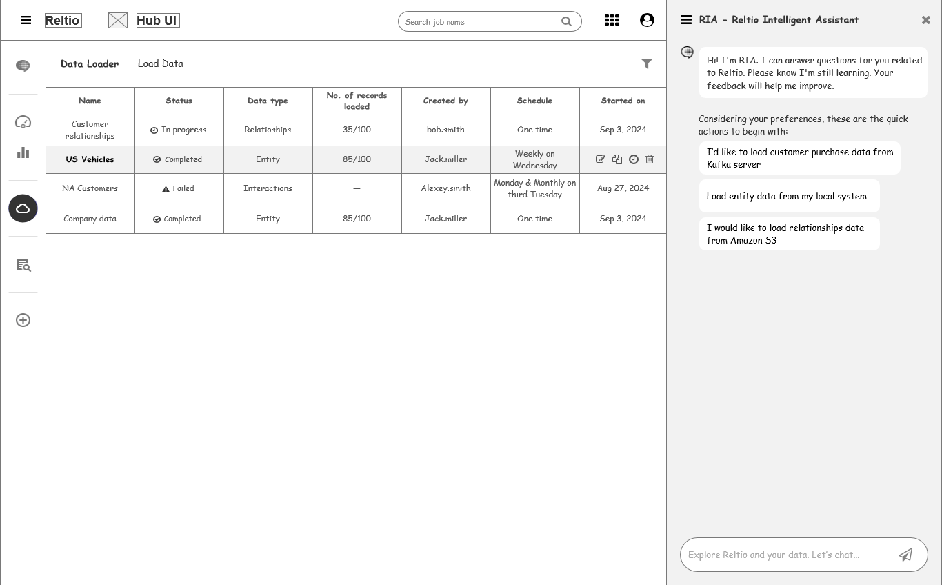Click the RIA chat input box

click(786, 555)
